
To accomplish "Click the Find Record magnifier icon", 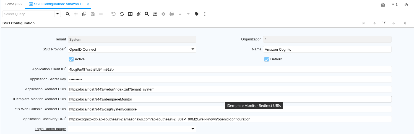I will pyautogui.click(x=67, y=14).
